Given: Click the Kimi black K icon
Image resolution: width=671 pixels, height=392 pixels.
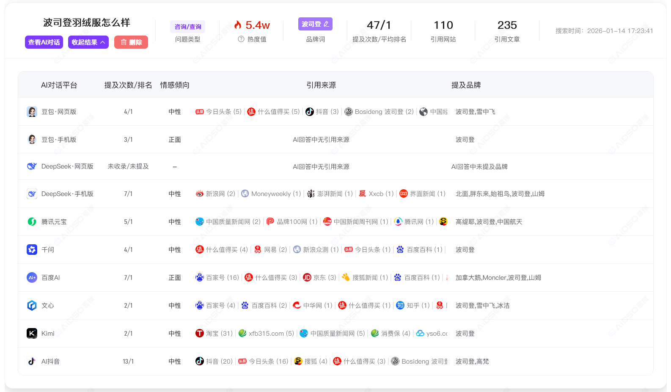Looking at the screenshot, I should [x=32, y=334].
